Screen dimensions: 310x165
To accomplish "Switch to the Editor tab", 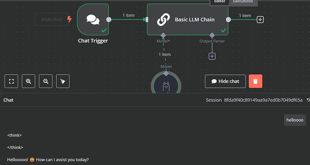I will [x=220, y=2].
